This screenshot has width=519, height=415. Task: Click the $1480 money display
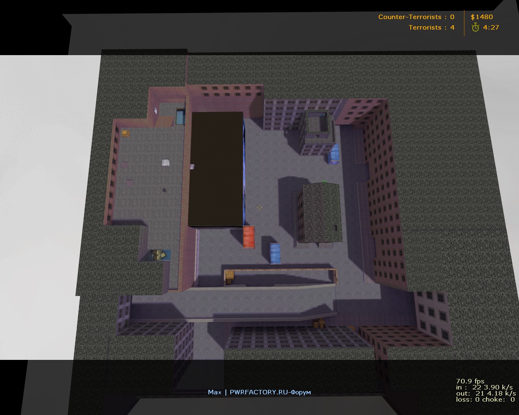[x=482, y=17]
